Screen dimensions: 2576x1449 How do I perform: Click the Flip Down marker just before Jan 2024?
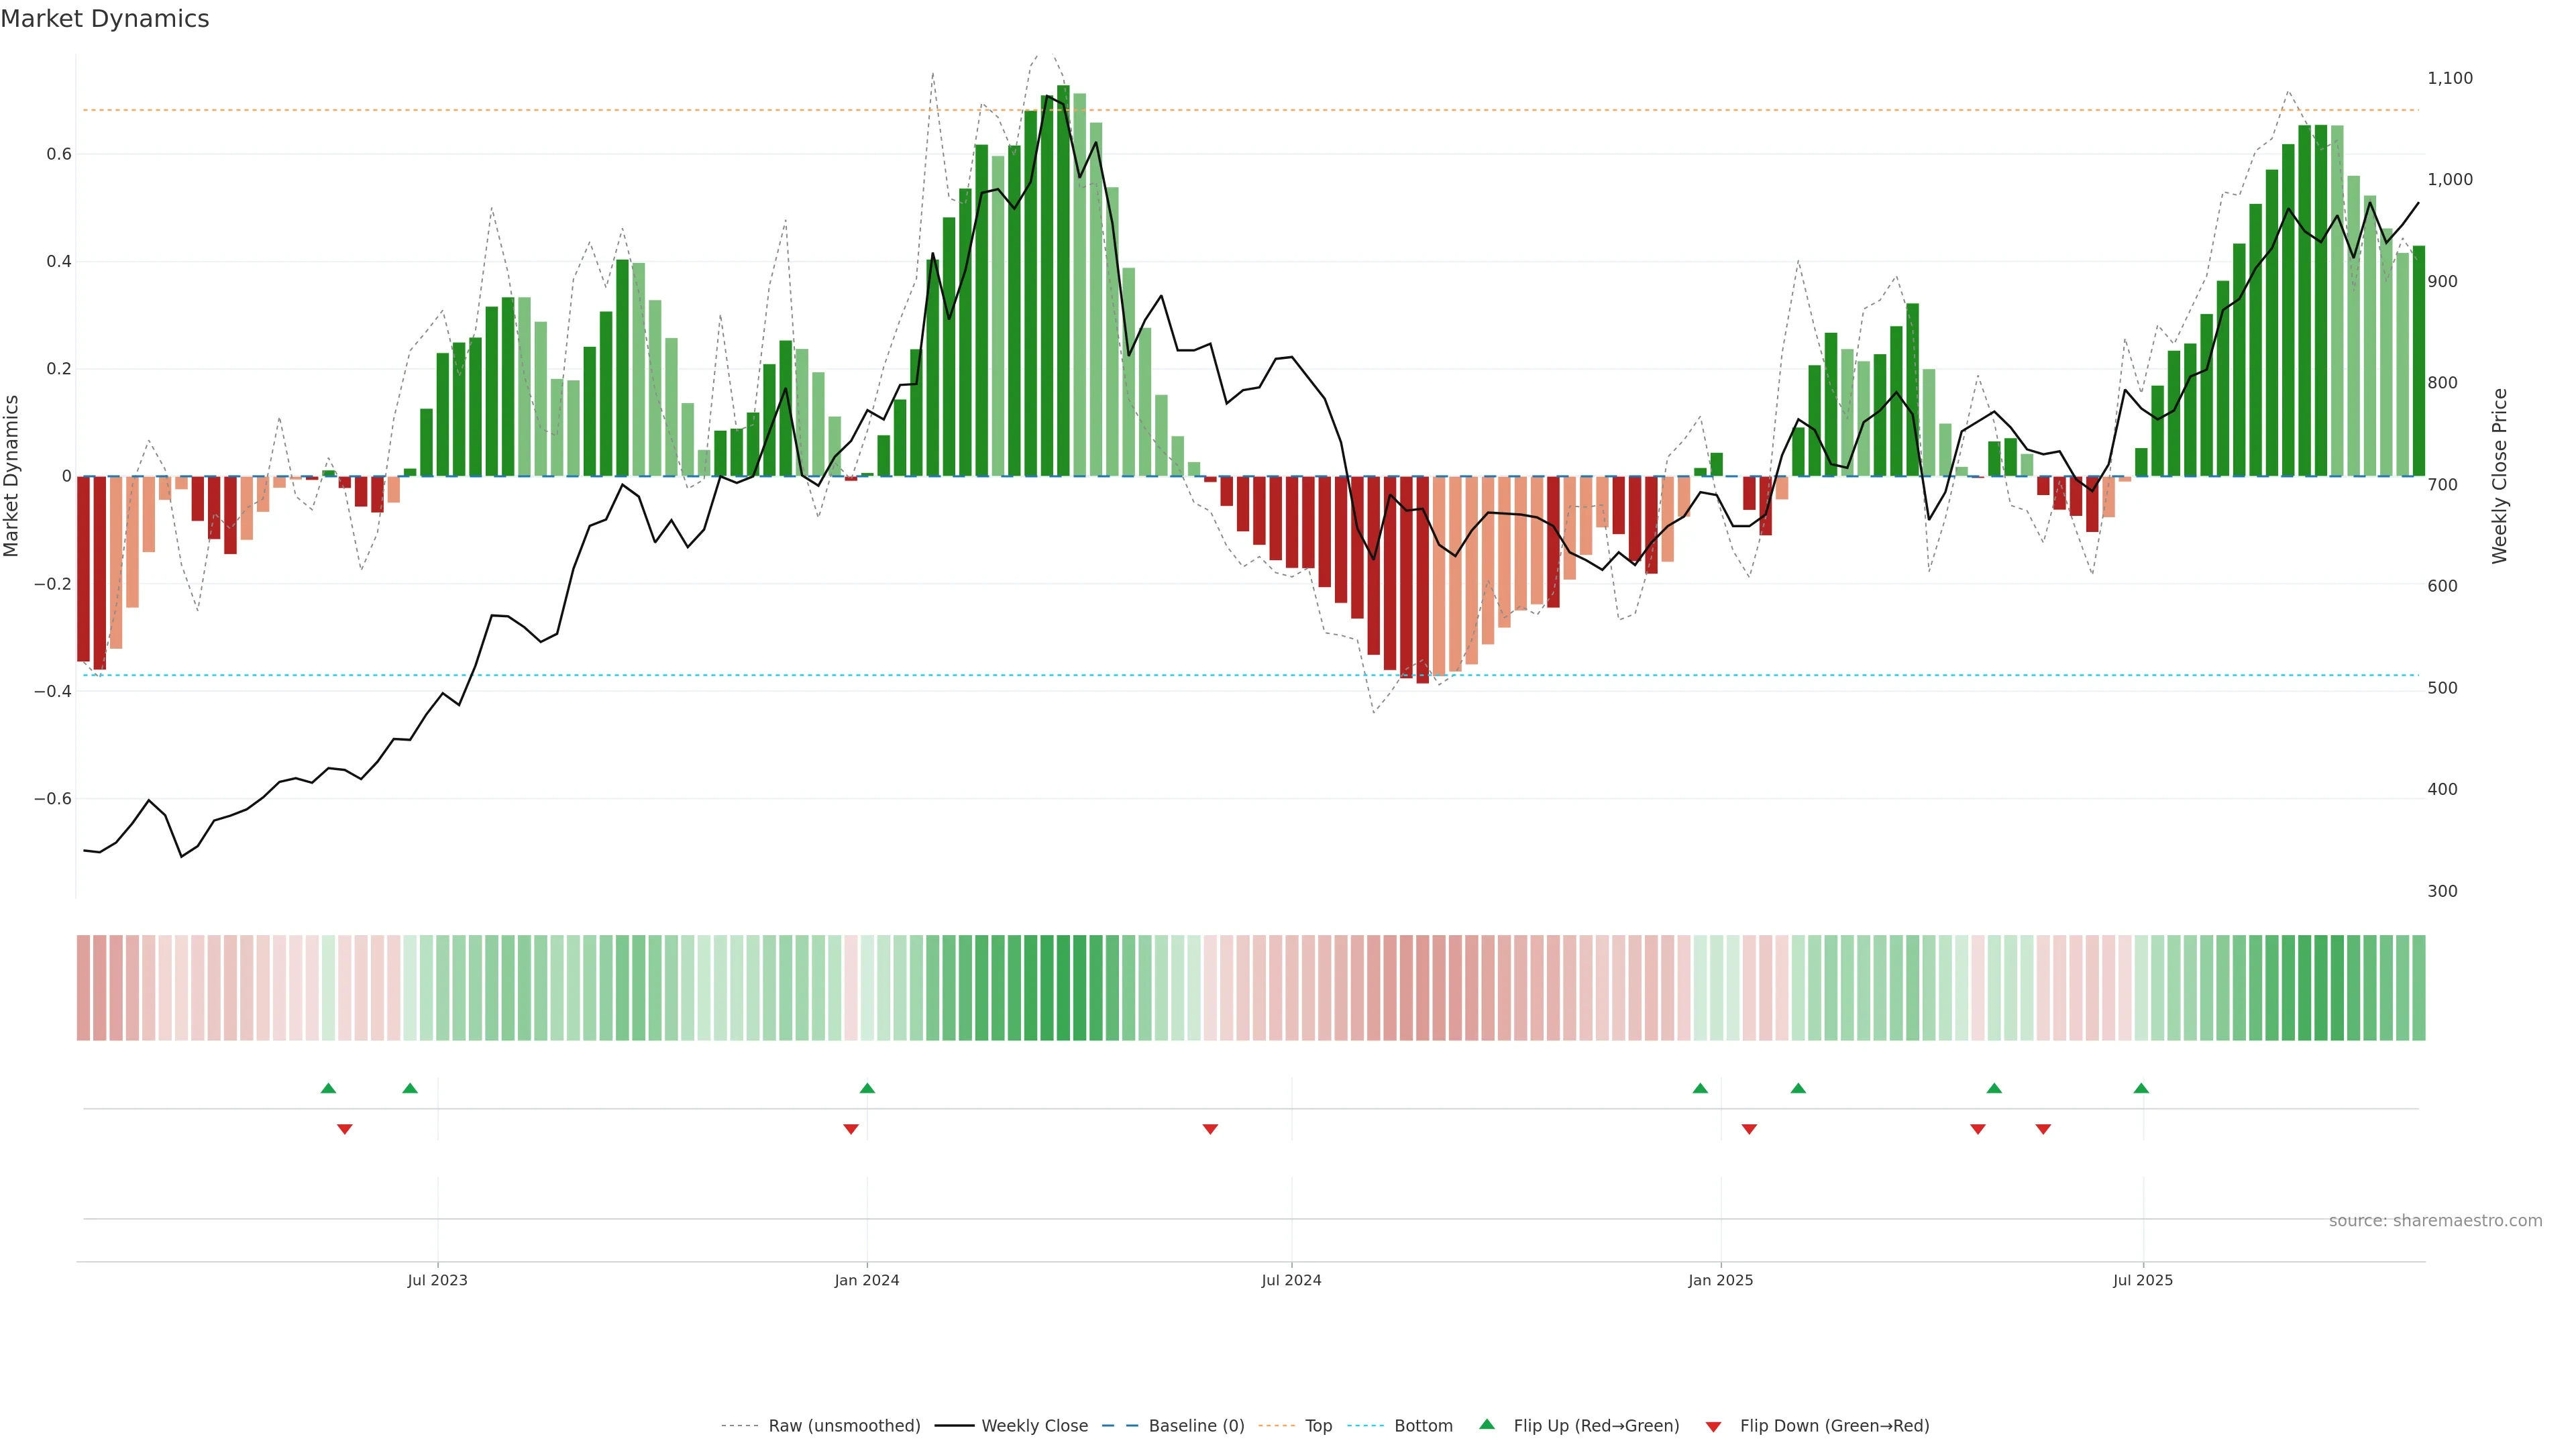(851, 1129)
